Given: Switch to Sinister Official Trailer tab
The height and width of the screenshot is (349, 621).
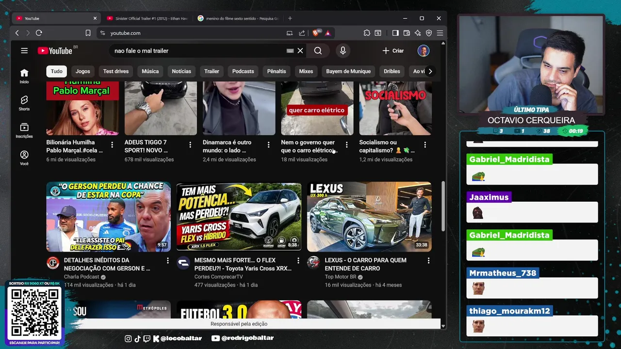Looking at the screenshot, I should (x=147, y=18).
